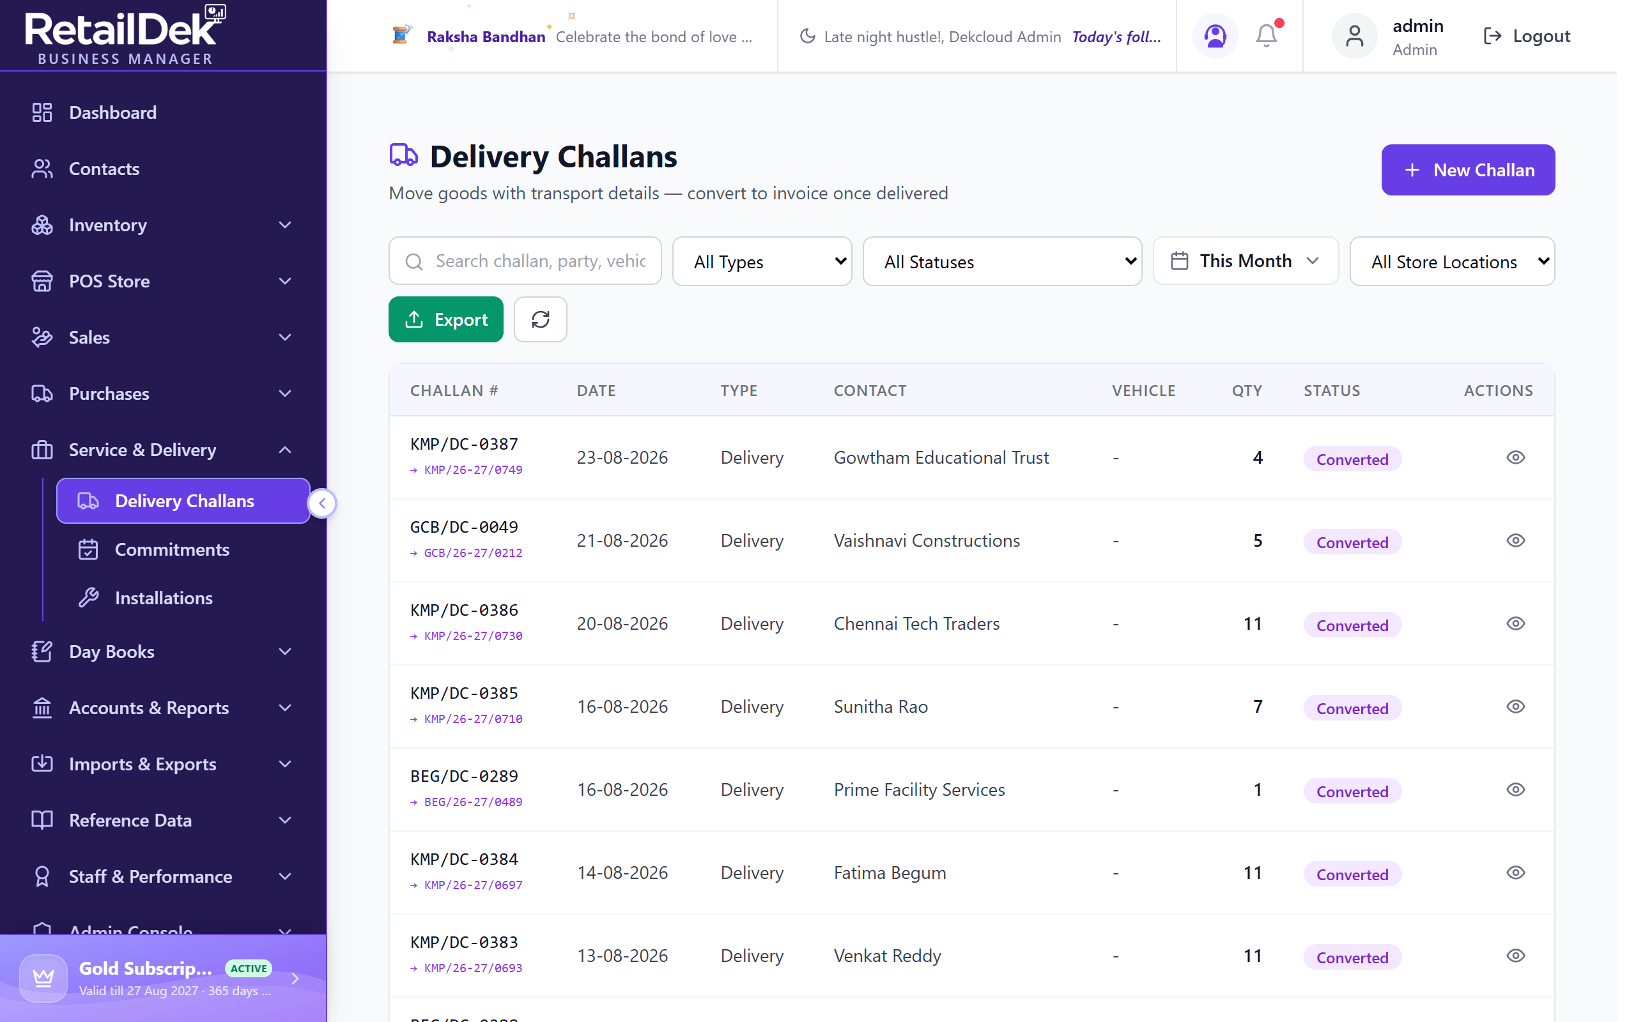This screenshot has height=1022, width=1636.
Task: View challan KMP/DC-0387 with eye icon
Action: [1515, 457]
